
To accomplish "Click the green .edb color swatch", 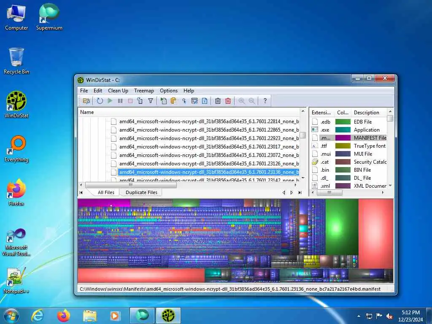I will 343,122.
